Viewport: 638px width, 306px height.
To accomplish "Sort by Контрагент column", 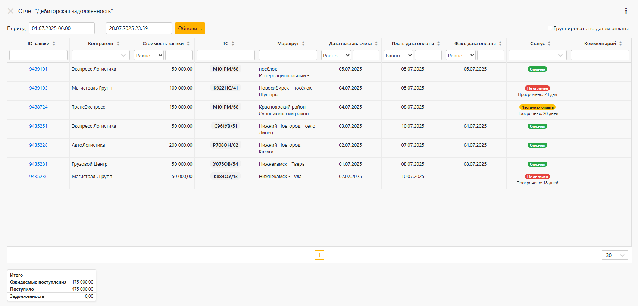I will click(x=118, y=44).
